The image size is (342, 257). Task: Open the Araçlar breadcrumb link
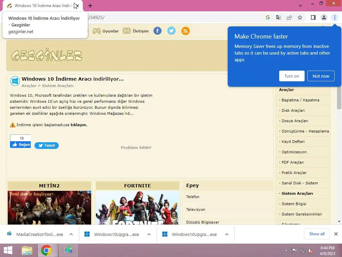(29, 86)
